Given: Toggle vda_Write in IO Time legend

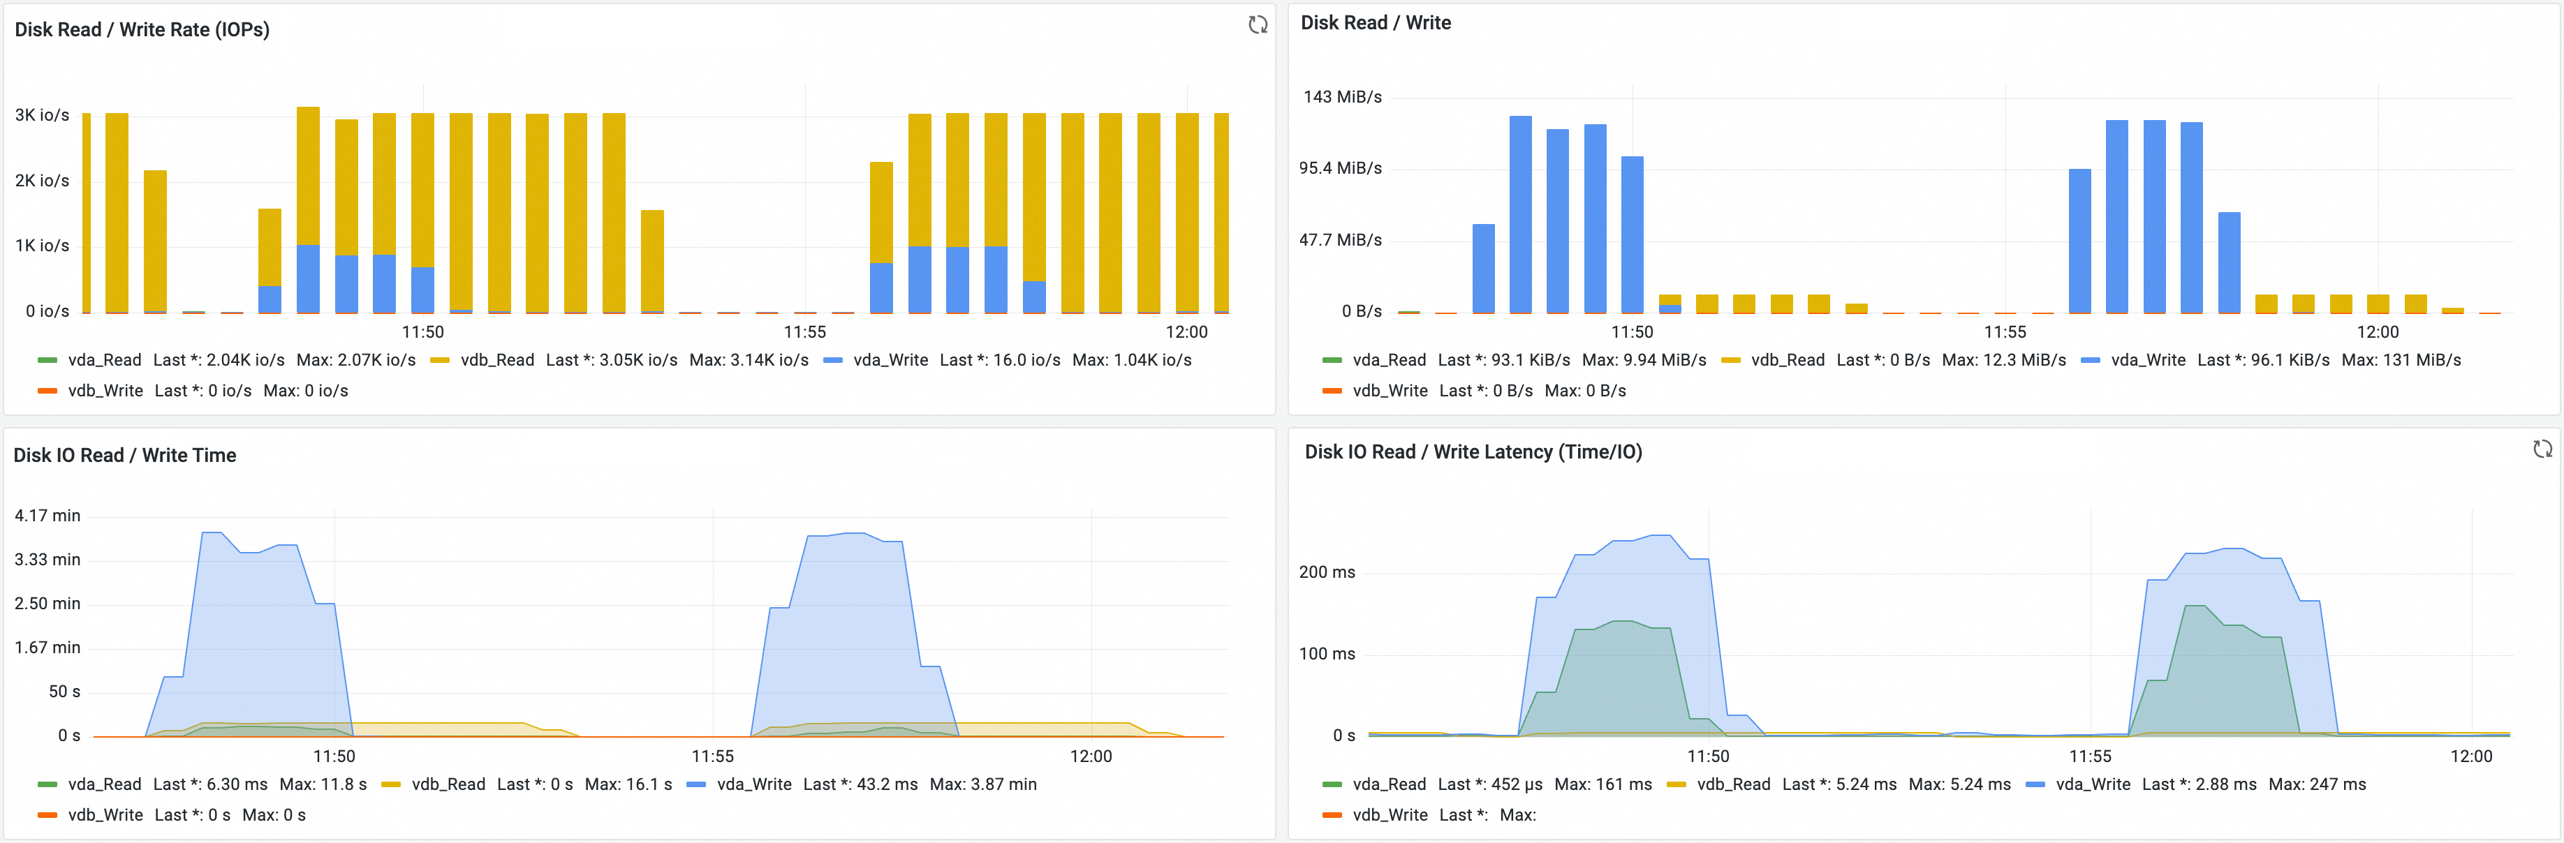Looking at the screenshot, I should point(753,784).
